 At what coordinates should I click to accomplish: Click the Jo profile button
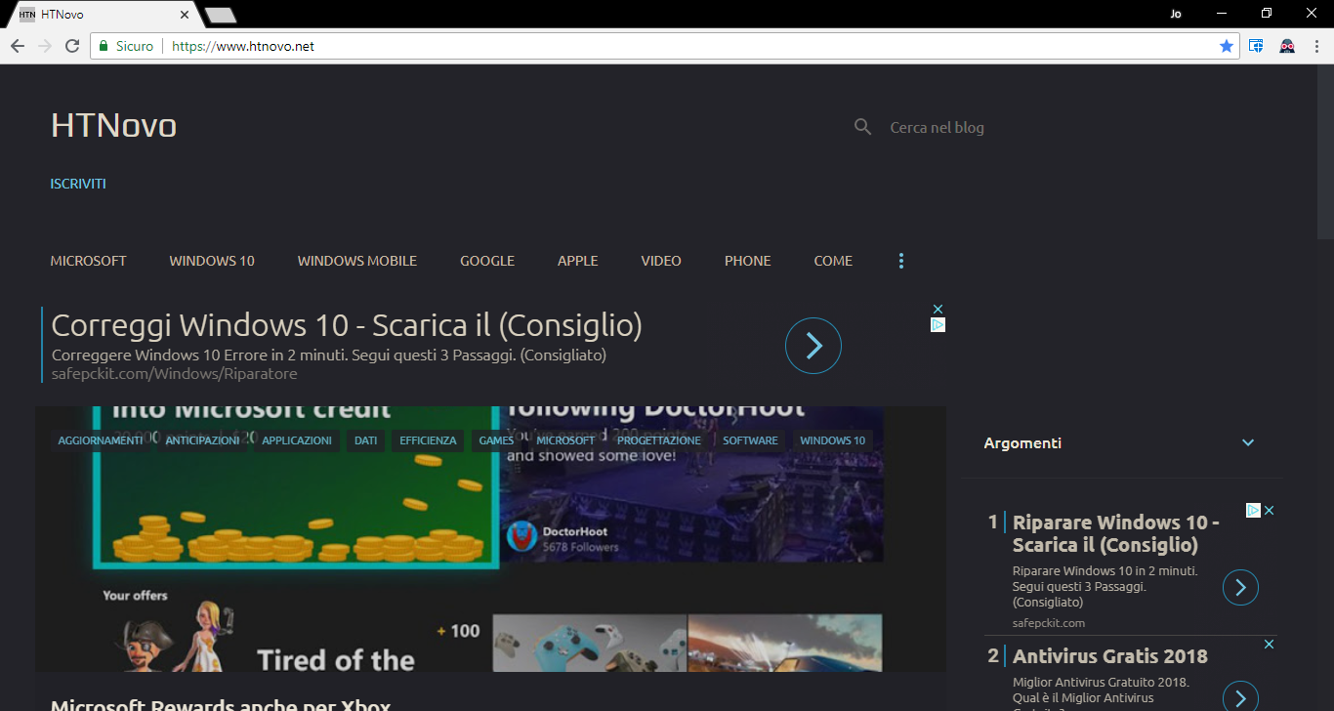pos(1175,13)
